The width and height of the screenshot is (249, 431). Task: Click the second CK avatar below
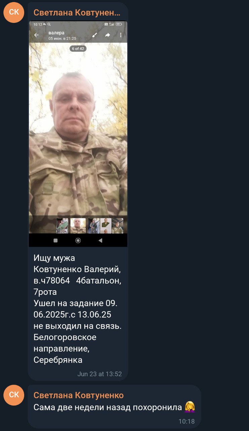(x=14, y=395)
